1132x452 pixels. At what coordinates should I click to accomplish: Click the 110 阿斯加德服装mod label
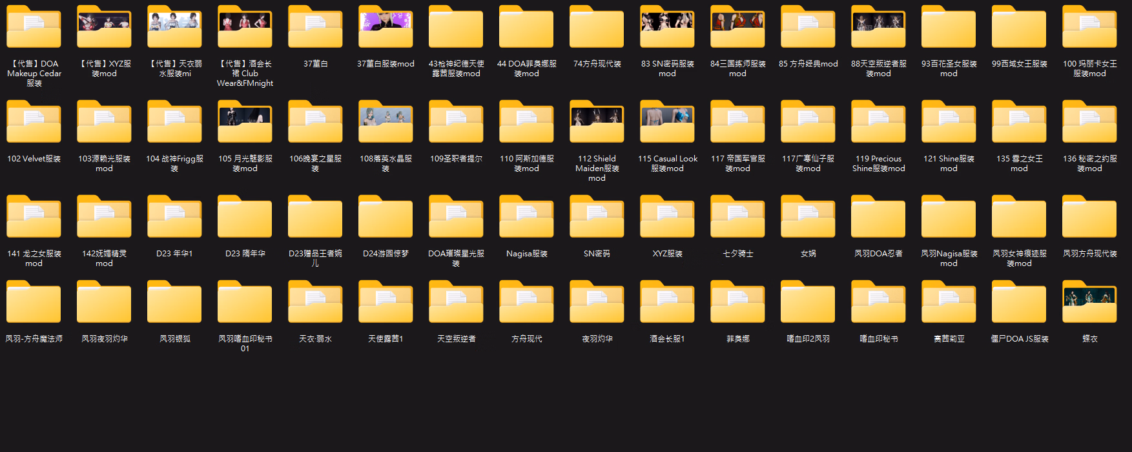(x=526, y=163)
